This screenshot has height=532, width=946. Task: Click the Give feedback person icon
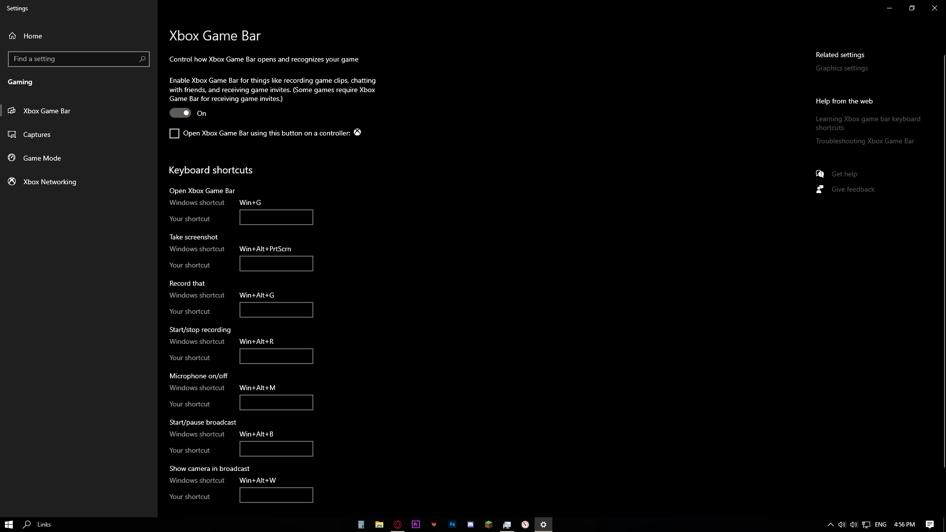tap(820, 189)
